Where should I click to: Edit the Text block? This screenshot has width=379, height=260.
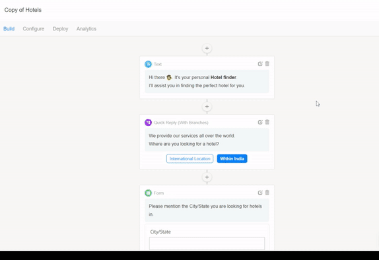point(260,64)
